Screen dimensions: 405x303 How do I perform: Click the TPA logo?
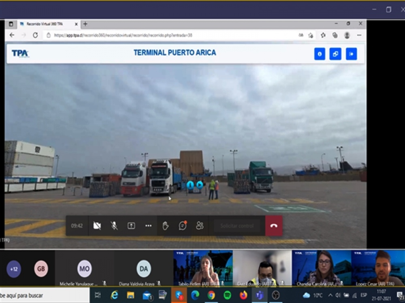pyautogui.click(x=20, y=54)
